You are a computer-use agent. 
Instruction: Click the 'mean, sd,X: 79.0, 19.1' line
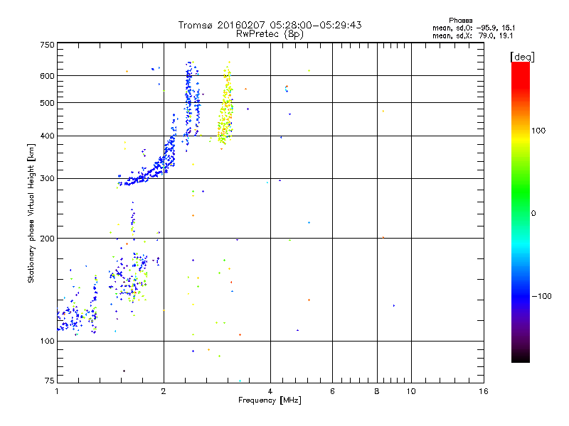[x=472, y=36]
